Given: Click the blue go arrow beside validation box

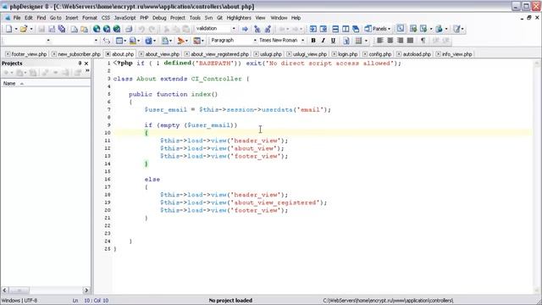Looking at the screenshot, I should click(245, 29).
